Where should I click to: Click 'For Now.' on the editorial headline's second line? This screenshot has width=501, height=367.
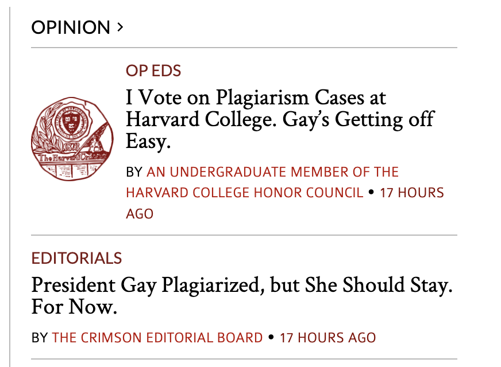click(74, 307)
